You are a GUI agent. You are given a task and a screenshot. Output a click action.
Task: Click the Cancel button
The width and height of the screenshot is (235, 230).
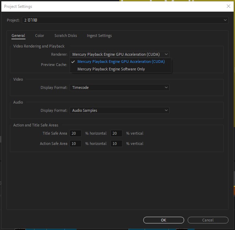(x=208, y=220)
